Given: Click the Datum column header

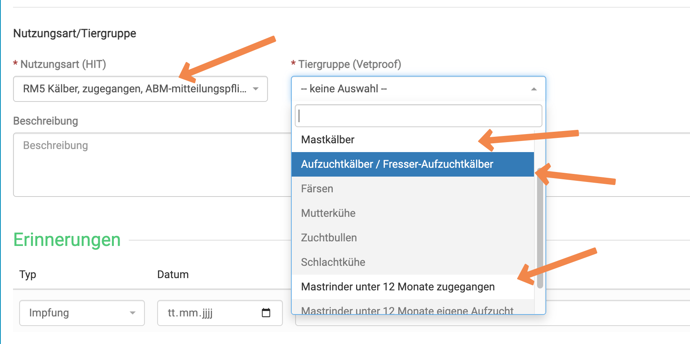Looking at the screenshot, I should [173, 275].
